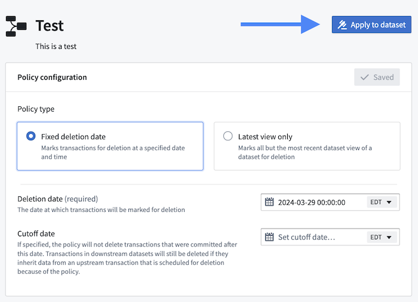Screen dimensions: 418x302
Task: Click the Apply to dataset button
Action: coord(371,24)
